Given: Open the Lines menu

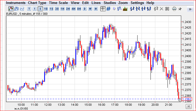Looking at the screenshot, I should pos(96,3).
